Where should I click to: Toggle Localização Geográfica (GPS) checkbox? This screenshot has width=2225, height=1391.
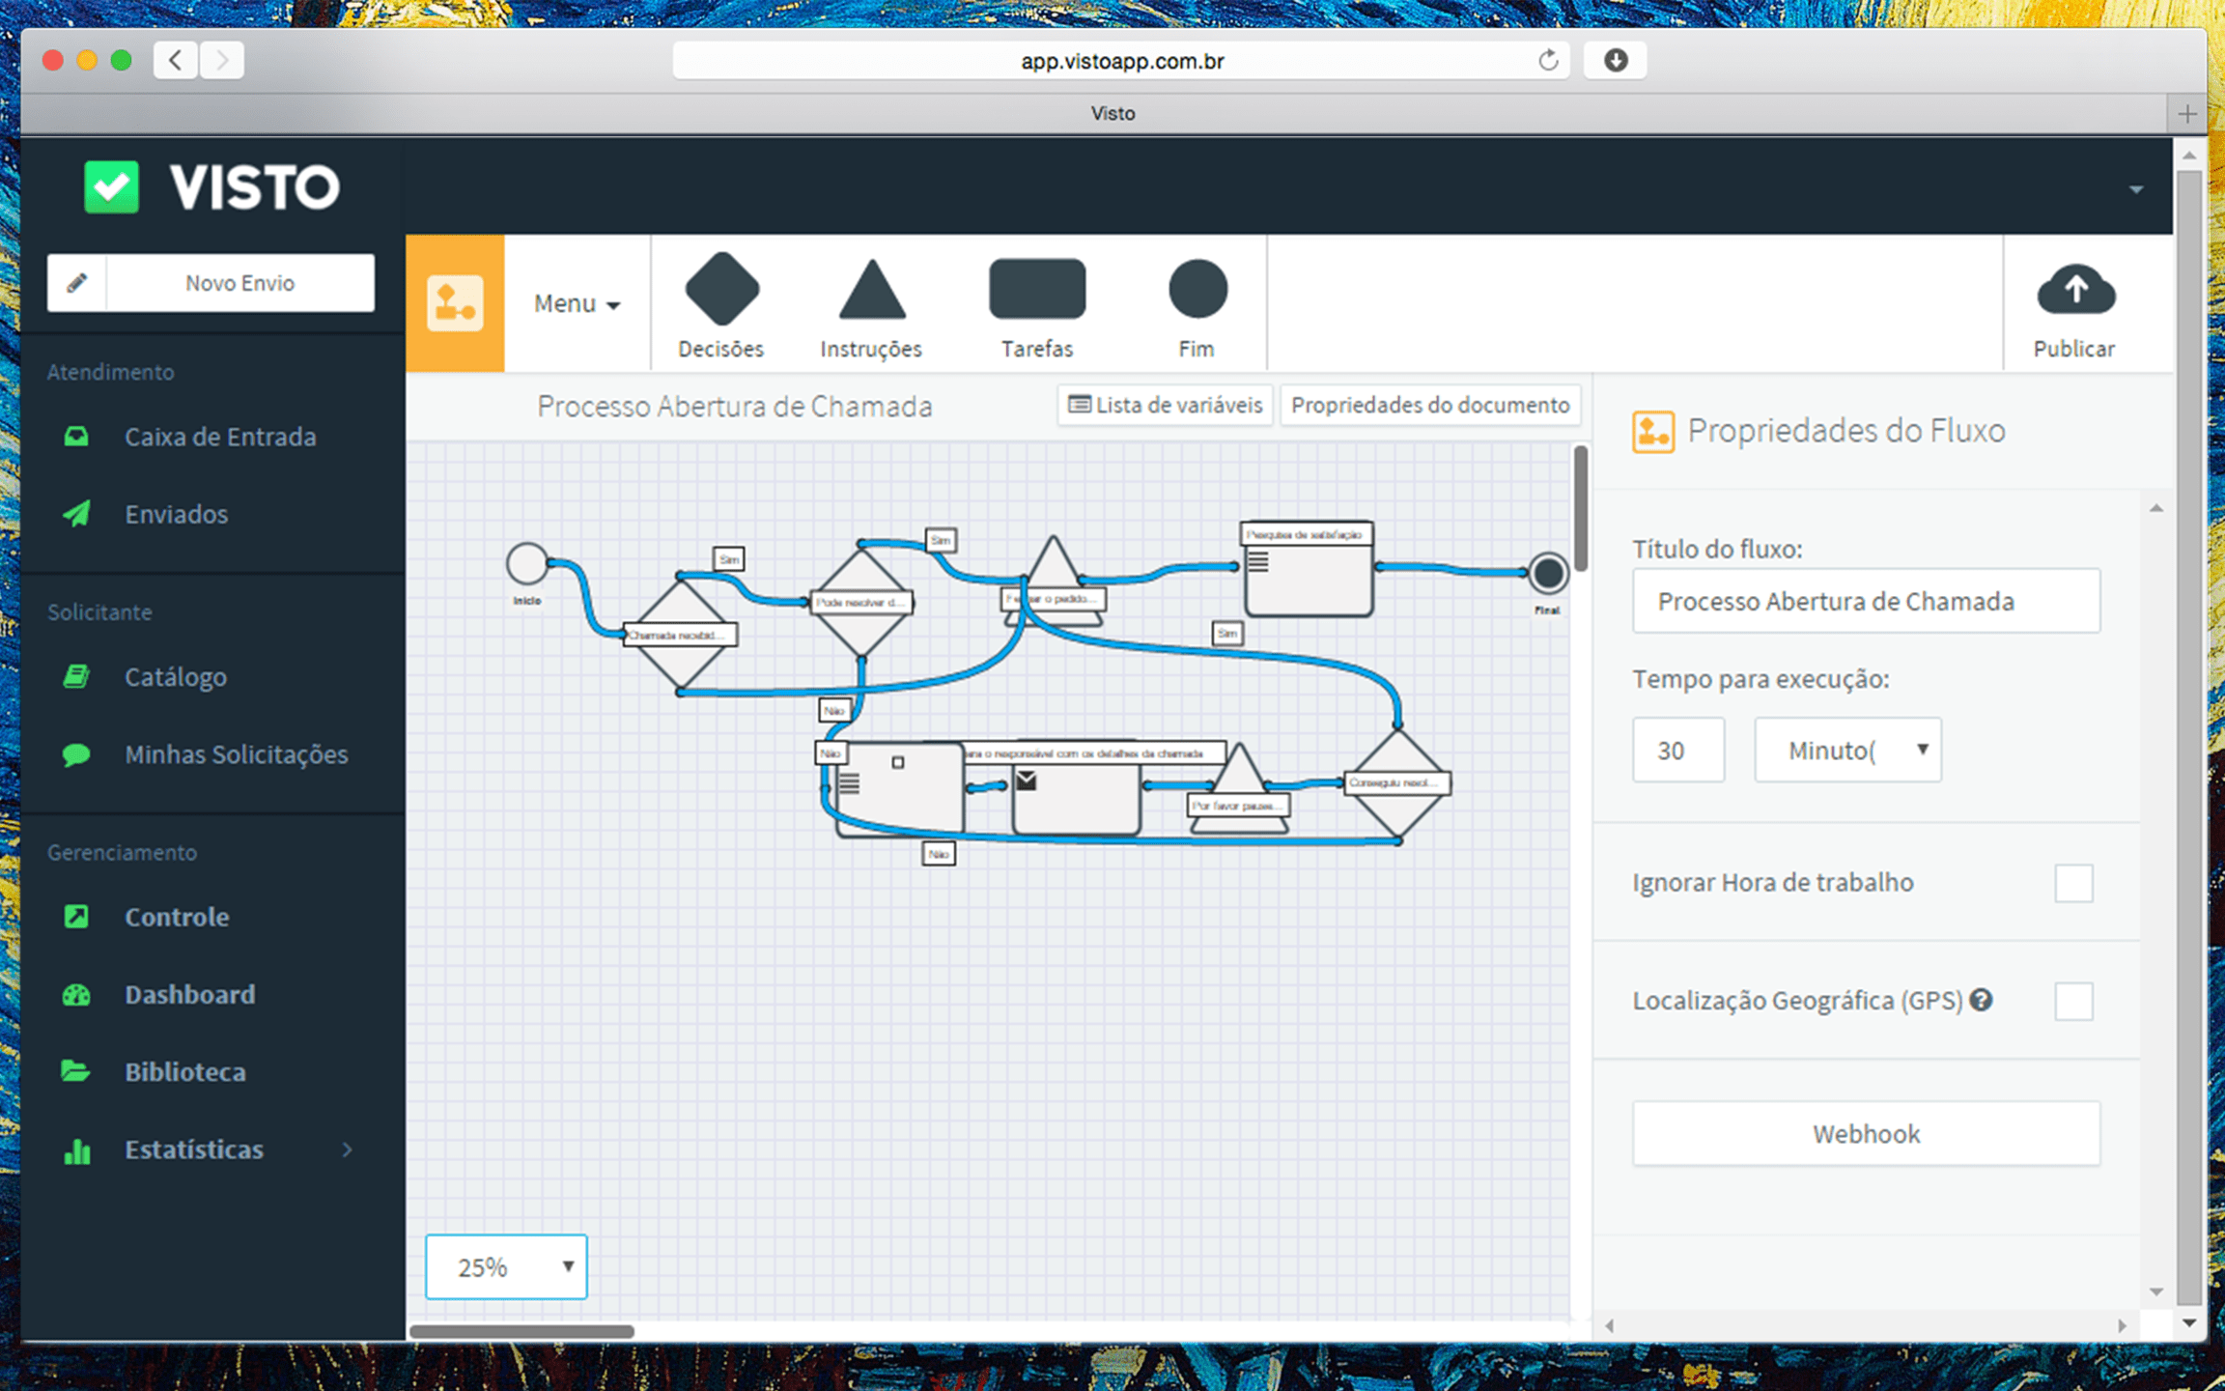click(2072, 1001)
